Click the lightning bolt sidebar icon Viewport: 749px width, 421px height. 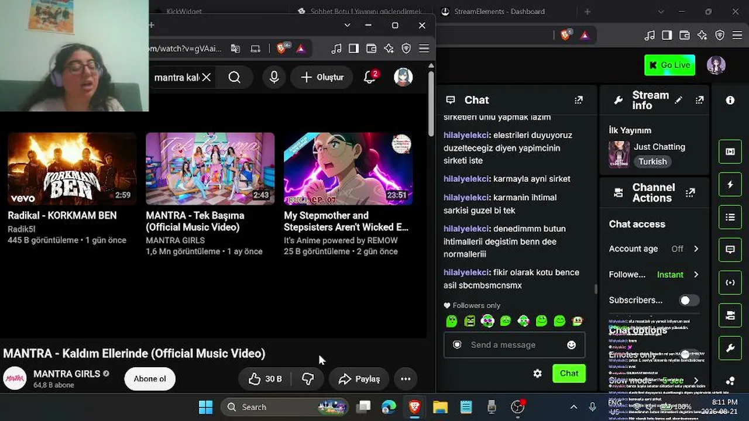pyautogui.click(x=730, y=185)
